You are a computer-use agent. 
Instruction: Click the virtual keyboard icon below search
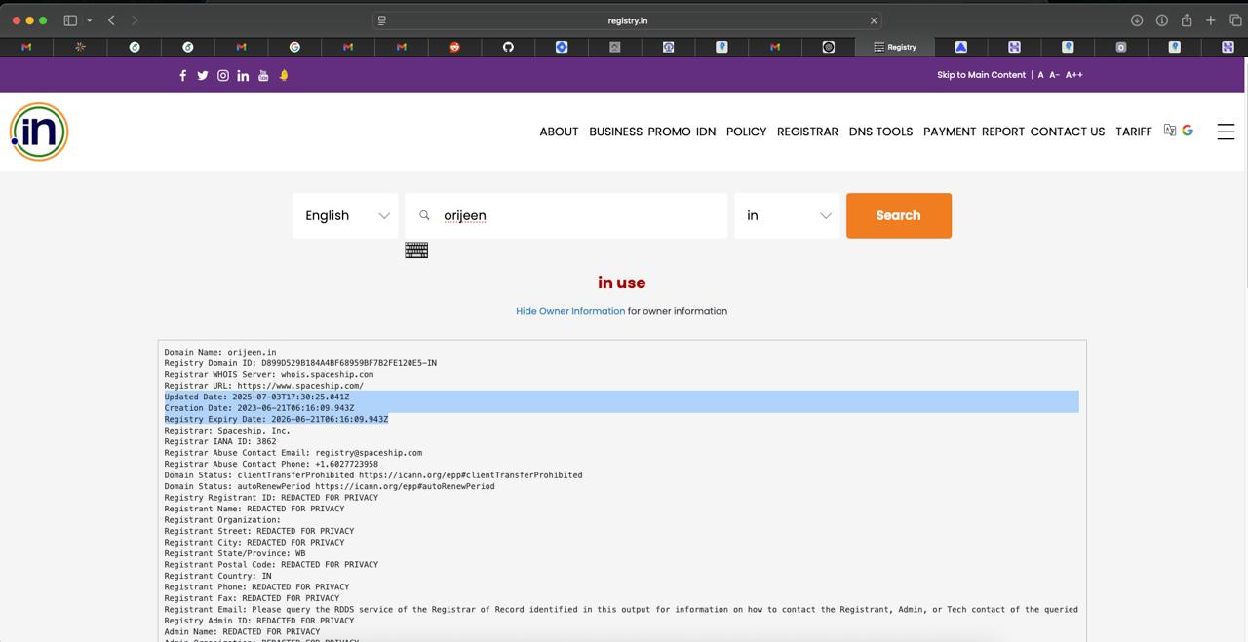pyautogui.click(x=416, y=250)
